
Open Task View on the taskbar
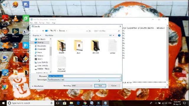58,103
